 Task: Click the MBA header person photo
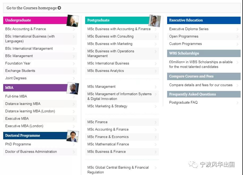pos(72,88)
